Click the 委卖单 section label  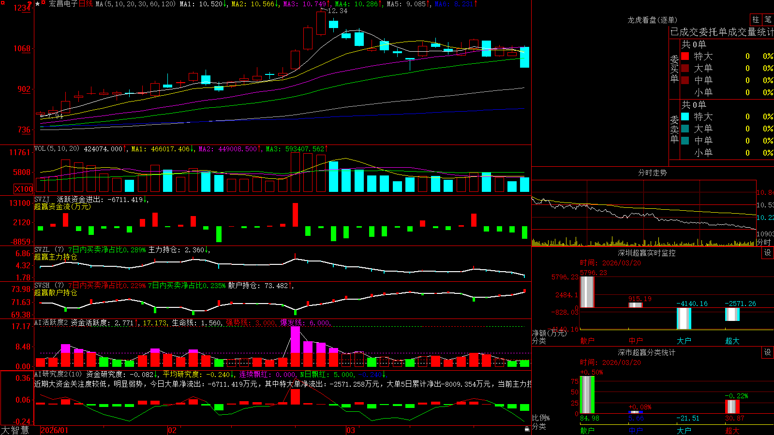click(674, 130)
